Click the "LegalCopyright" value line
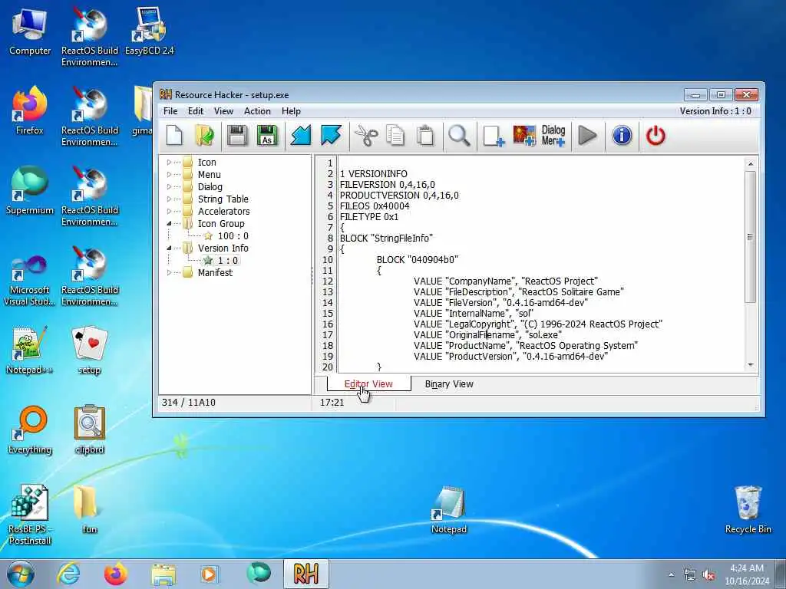The image size is (786, 589). click(538, 324)
